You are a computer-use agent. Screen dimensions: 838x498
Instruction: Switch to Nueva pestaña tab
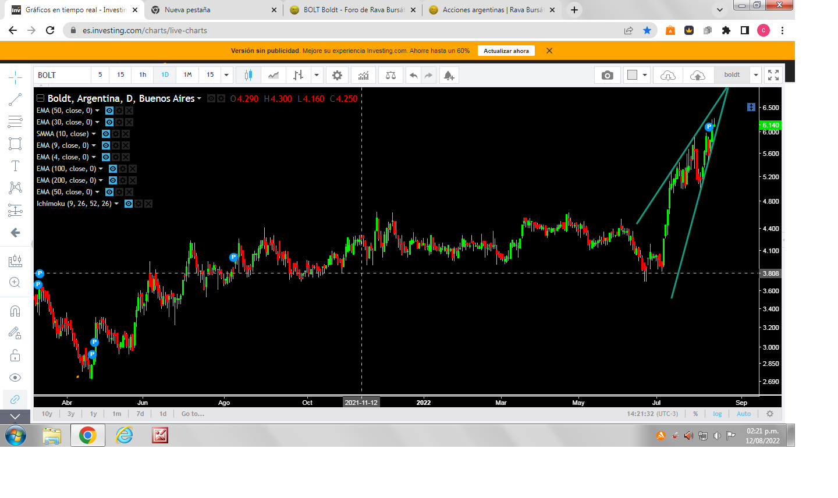coord(214,10)
